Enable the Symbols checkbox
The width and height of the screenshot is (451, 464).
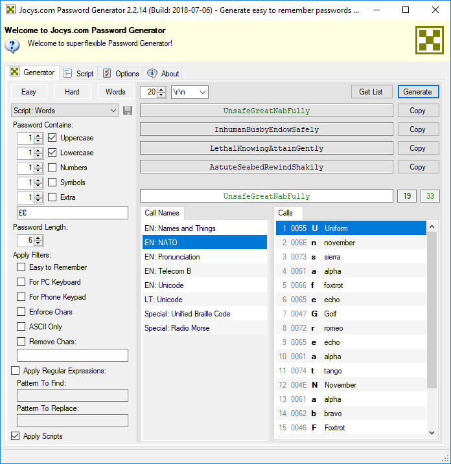[52, 182]
